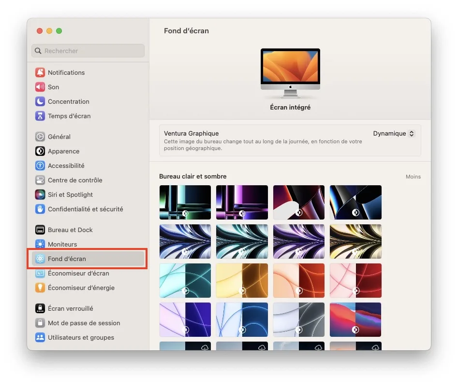Viewport: 458px width, 386px height.
Task: Click the Accessibilité icon in sidebar
Action: (x=40, y=165)
